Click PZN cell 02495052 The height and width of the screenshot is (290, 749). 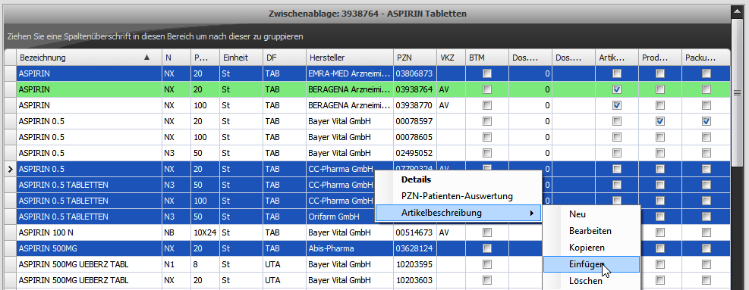(x=415, y=153)
